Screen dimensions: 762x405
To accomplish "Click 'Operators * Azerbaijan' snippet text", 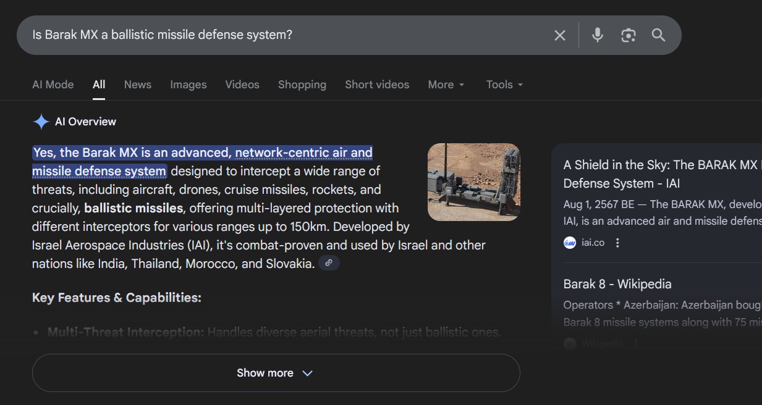I will click(662, 305).
